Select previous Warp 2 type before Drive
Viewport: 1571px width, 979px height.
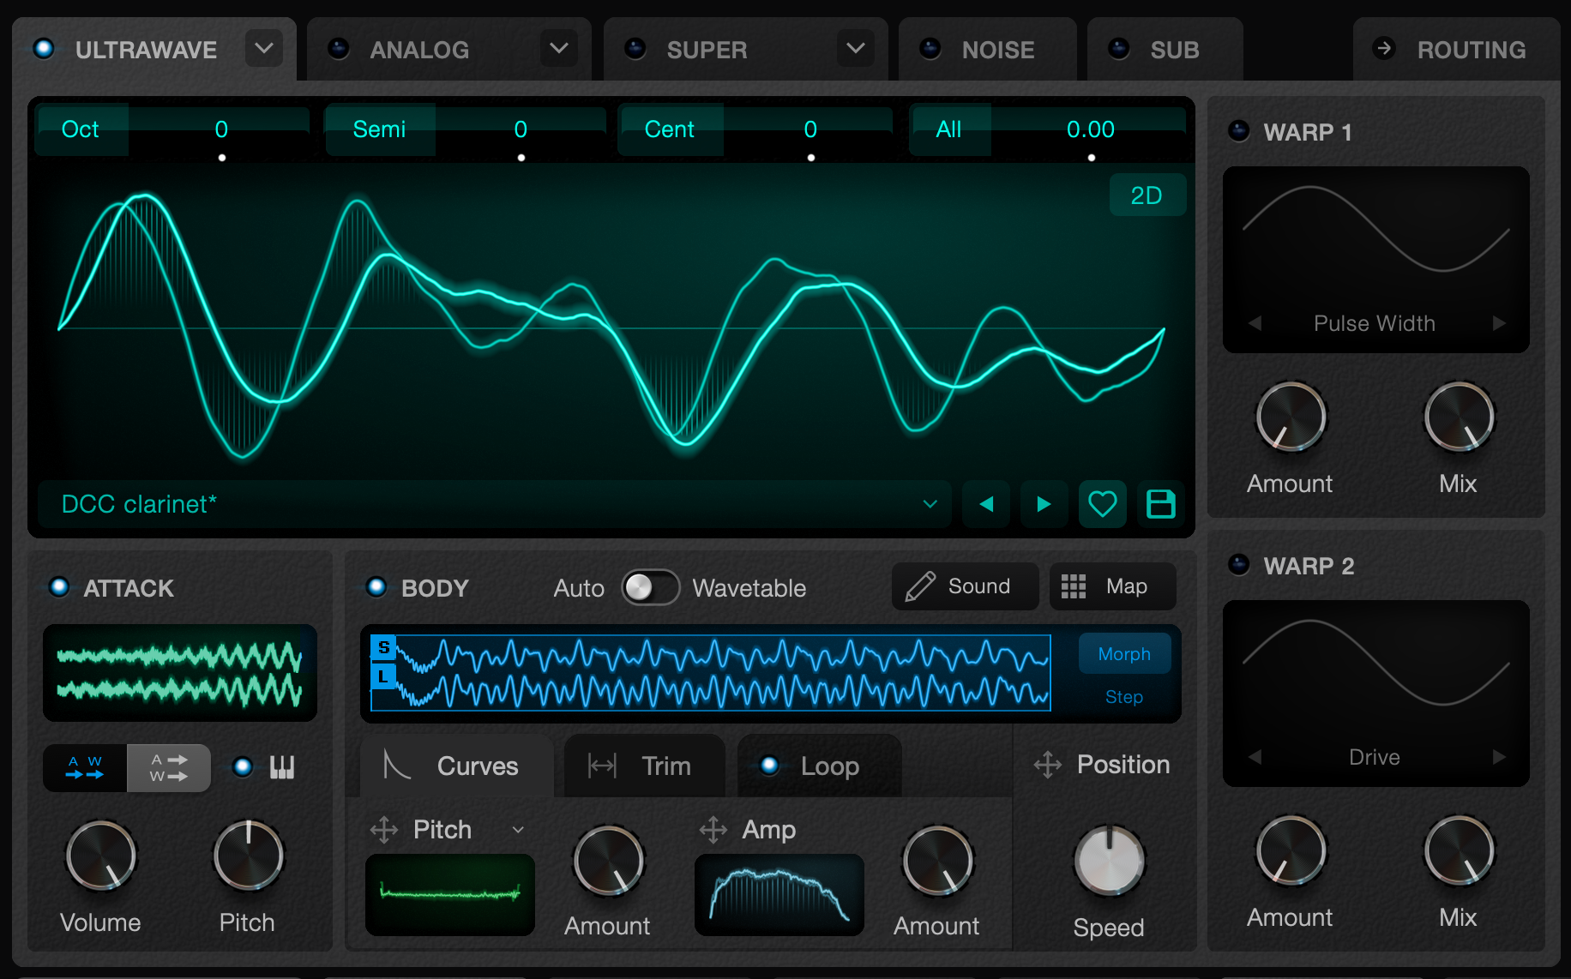(1255, 757)
